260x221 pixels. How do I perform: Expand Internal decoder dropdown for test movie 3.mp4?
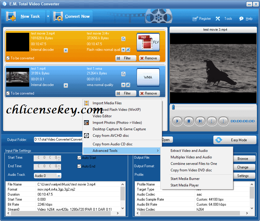(66, 50)
